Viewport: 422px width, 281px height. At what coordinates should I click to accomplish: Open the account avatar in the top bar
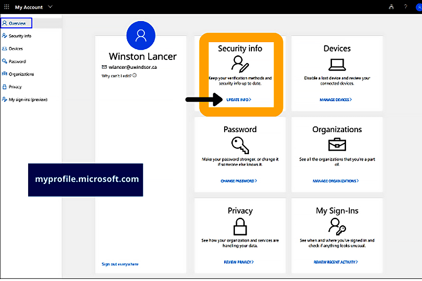419,7
